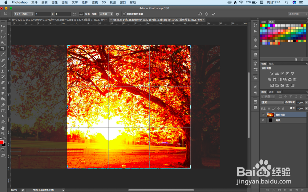Hide the 裁剪预览 layer
Image resolution: width=308 pixels, height=192 pixels.
tap(263, 115)
